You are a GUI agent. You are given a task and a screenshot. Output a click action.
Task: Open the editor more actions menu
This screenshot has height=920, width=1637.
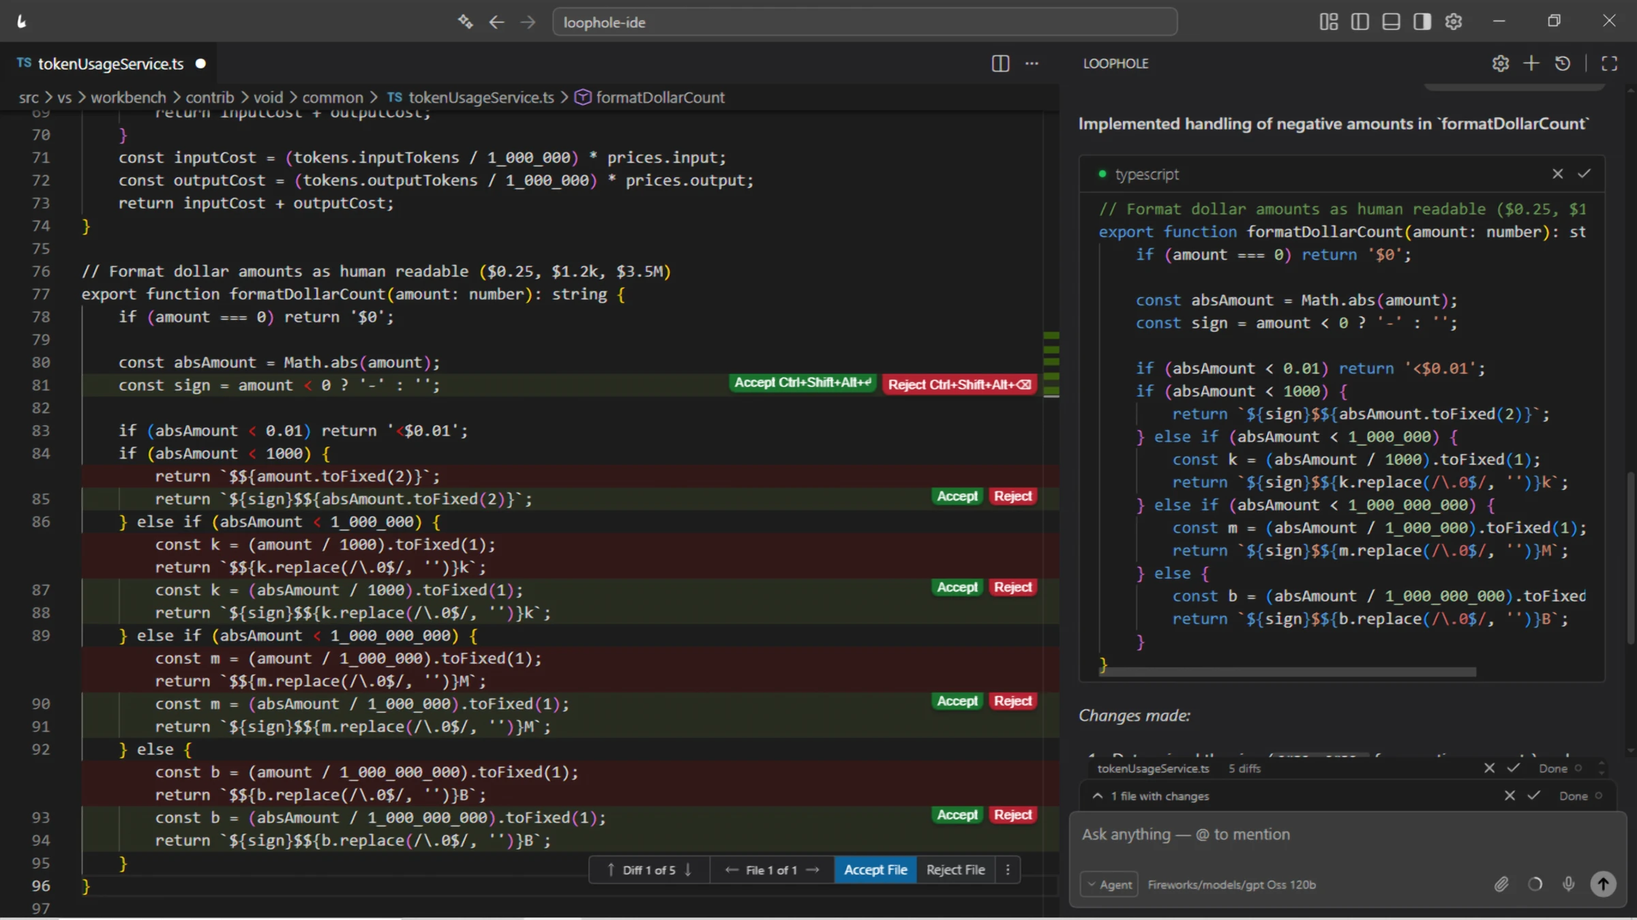tap(1032, 63)
